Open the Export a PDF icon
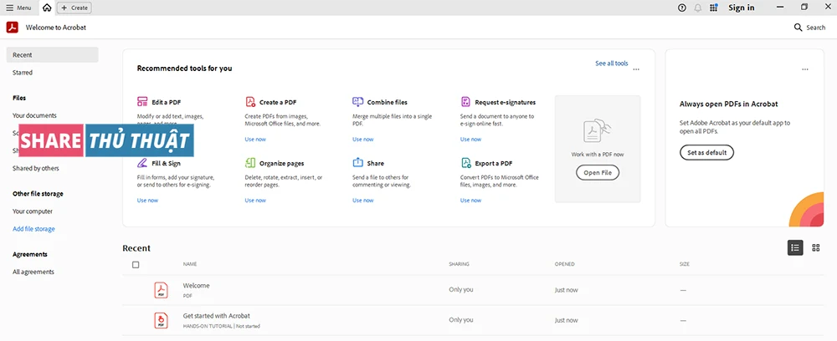Viewport: 837px width, 341px height. [466, 163]
